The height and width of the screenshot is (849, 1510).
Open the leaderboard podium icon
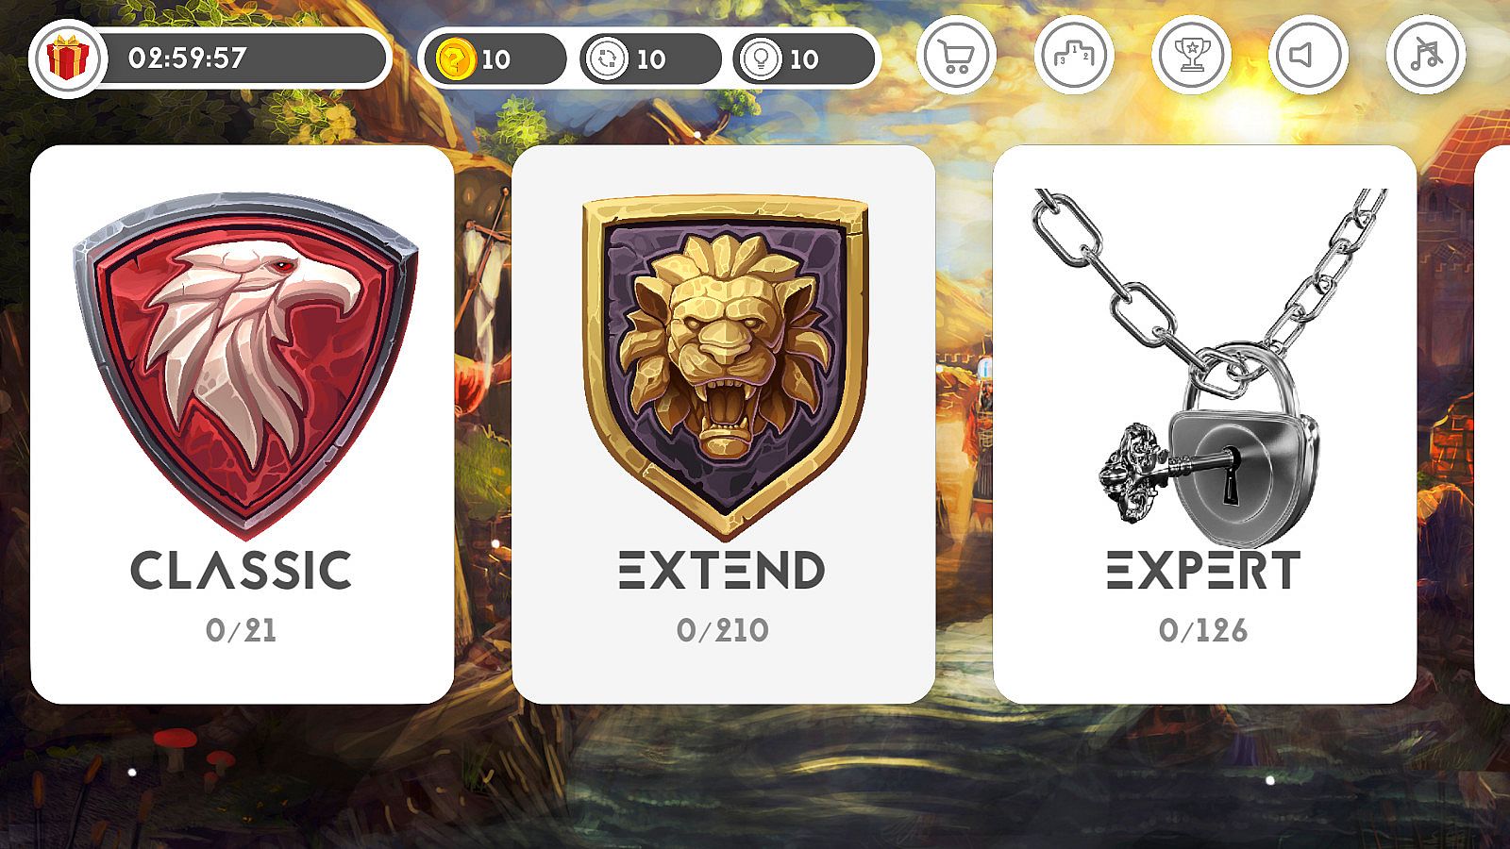1074,55
